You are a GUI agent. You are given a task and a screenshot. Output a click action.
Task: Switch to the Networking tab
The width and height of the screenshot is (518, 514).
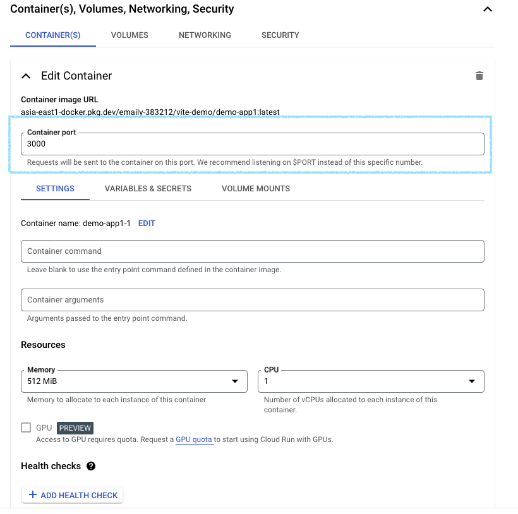(x=205, y=35)
